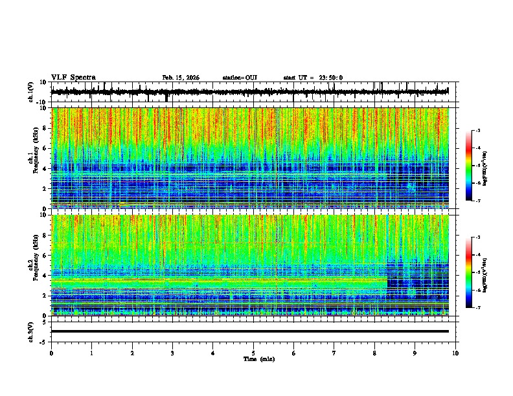
Task: Click the "-5" tick on ch.3 voltage axis
Action: click(44, 342)
